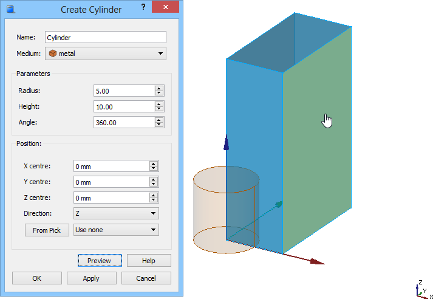Open the Direction dropdown set to Z

click(116, 213)
